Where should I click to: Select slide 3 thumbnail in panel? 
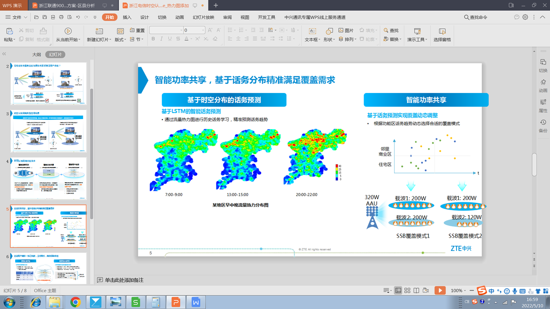coord(48,132)
